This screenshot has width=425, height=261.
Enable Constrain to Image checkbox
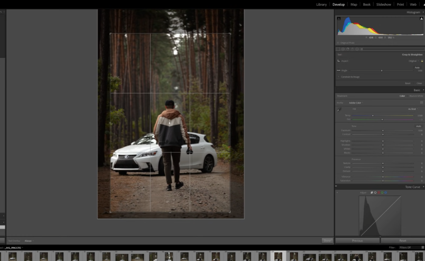(339, 77)
